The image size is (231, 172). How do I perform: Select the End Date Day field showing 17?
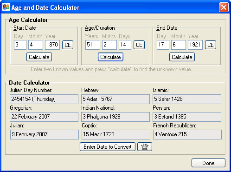(163, 45)
